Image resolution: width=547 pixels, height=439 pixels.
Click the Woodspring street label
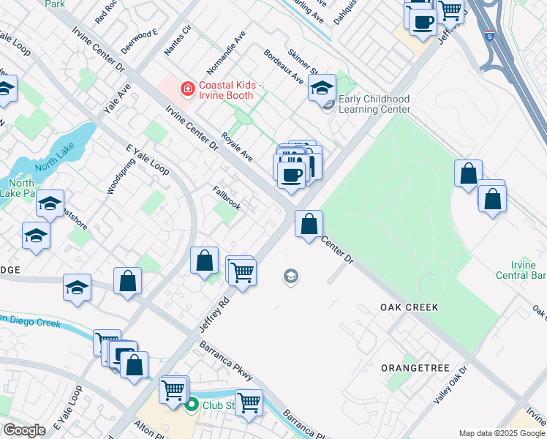tap(121, 176)
